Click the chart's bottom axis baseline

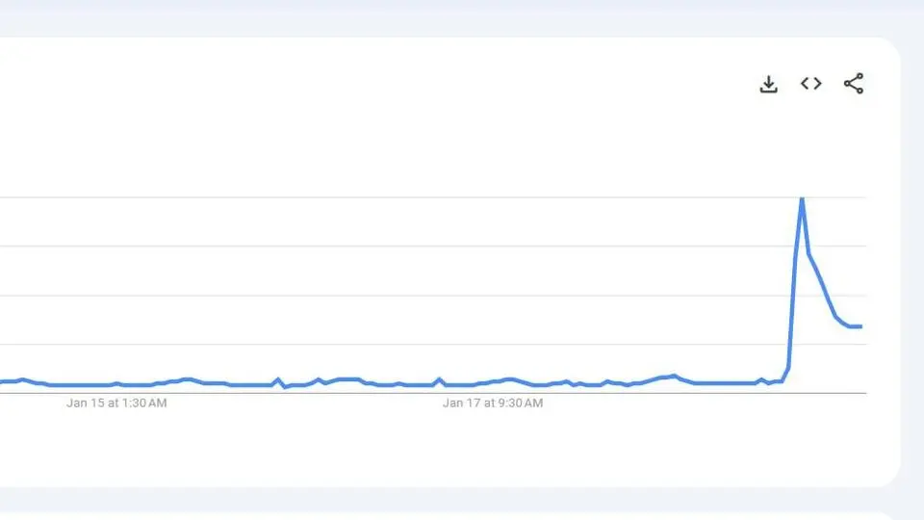(433, 393)
